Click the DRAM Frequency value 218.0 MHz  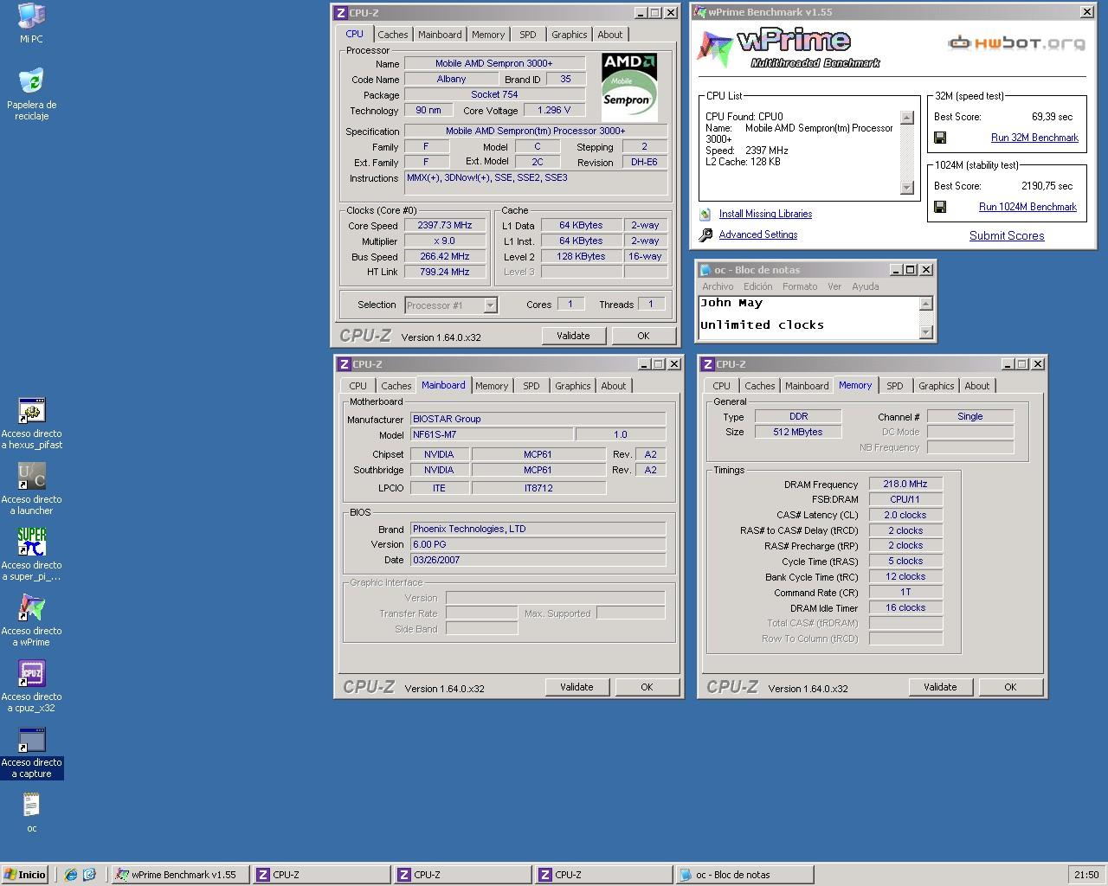pyautogui.click(x=905, y=484)
